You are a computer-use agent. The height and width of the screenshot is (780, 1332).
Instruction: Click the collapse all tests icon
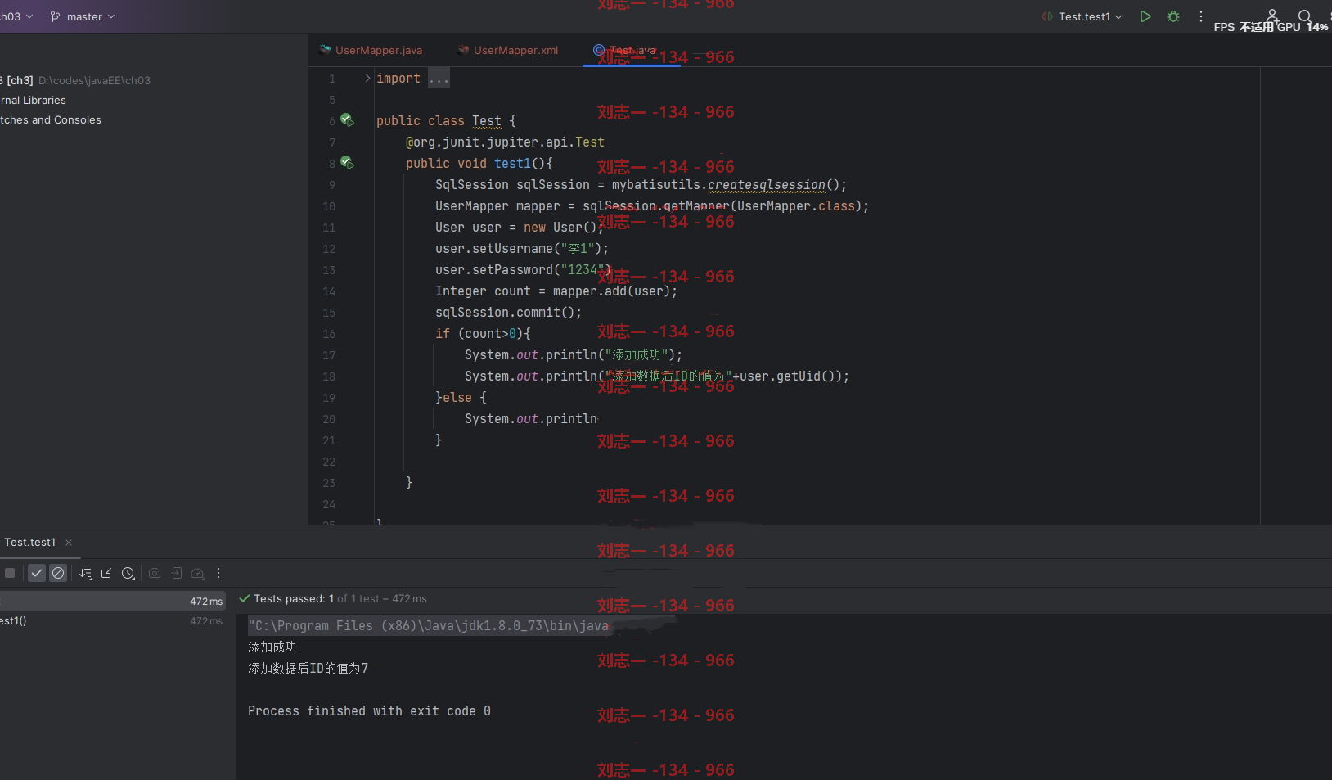(106, 573)
